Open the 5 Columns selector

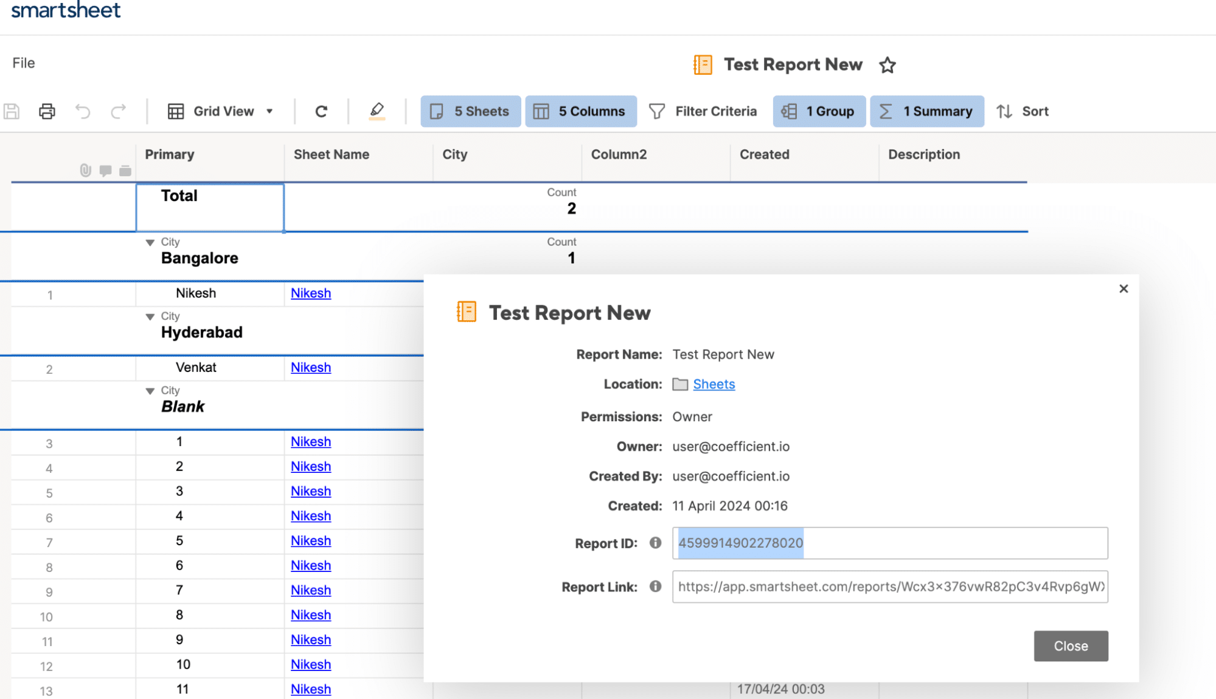pyautogui.click(x=581, y=111)
